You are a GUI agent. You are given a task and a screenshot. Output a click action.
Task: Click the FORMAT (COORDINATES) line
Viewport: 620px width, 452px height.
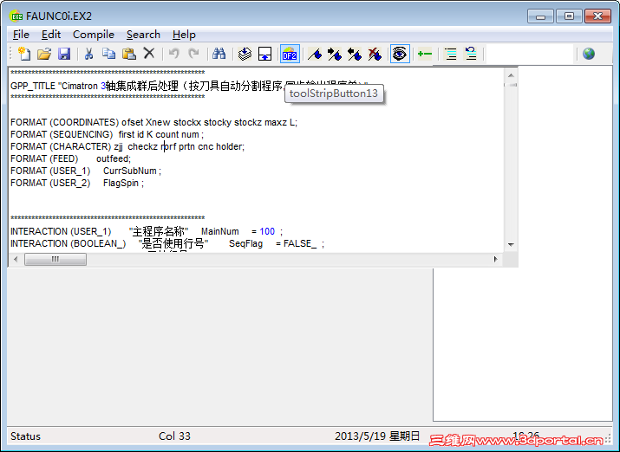(x=153, y=122)
